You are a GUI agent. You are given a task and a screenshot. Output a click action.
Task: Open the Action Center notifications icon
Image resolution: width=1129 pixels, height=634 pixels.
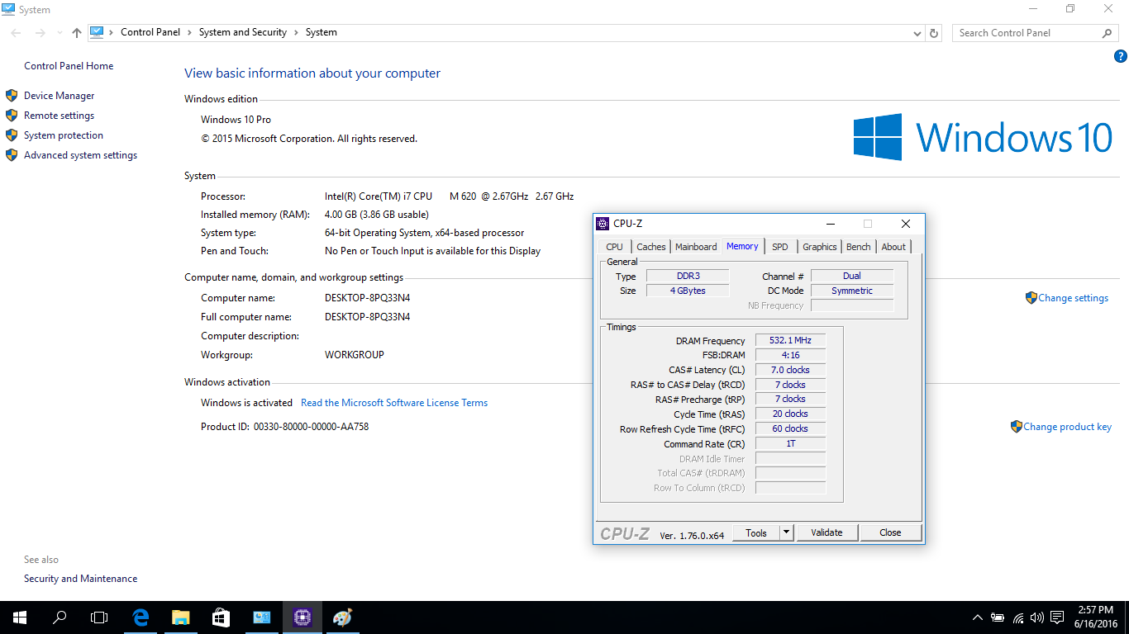pyautogui.click(x=1057, y=617)
